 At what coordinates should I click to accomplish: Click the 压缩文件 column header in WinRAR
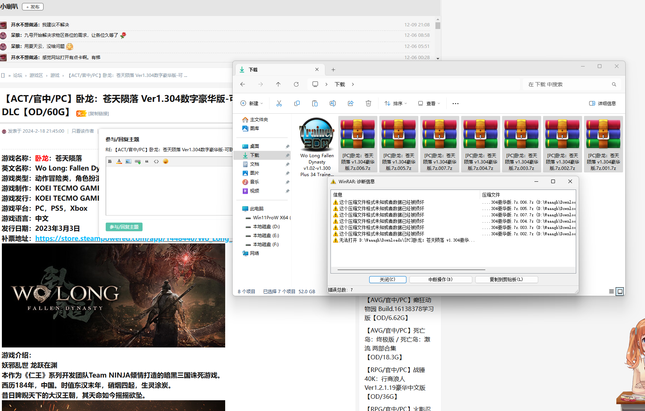(528, 195)
